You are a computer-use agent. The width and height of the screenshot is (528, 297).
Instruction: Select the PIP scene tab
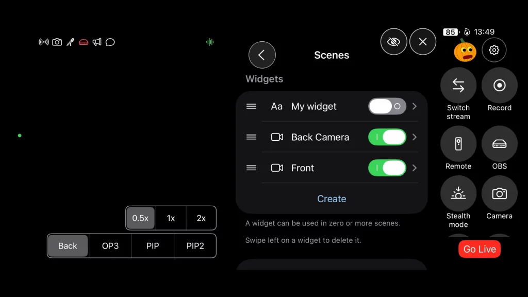point(153,246)
